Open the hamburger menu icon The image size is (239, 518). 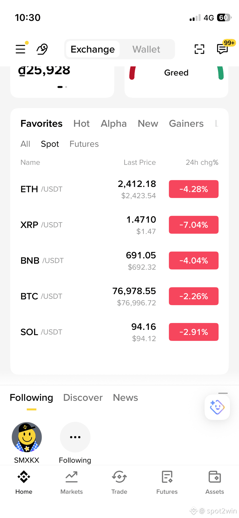[20, 49]
